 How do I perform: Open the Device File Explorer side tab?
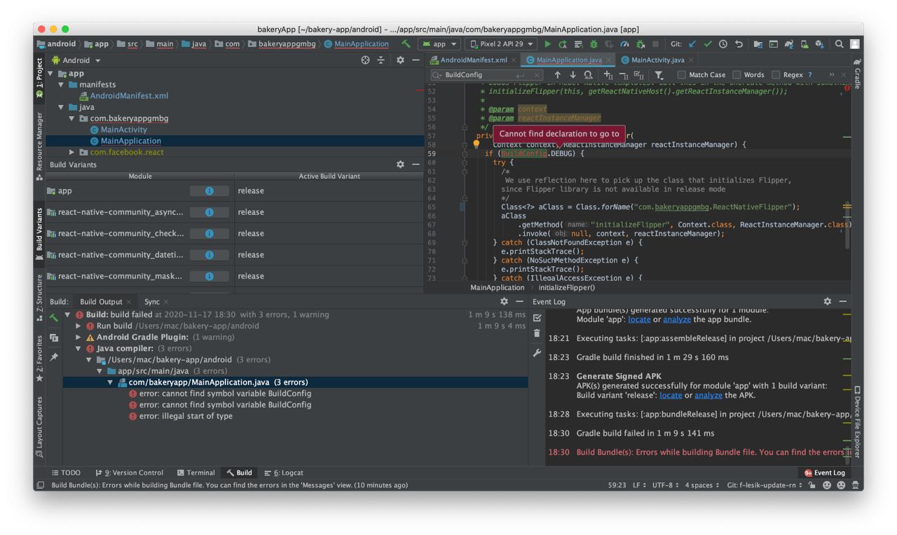click(857, 422)
